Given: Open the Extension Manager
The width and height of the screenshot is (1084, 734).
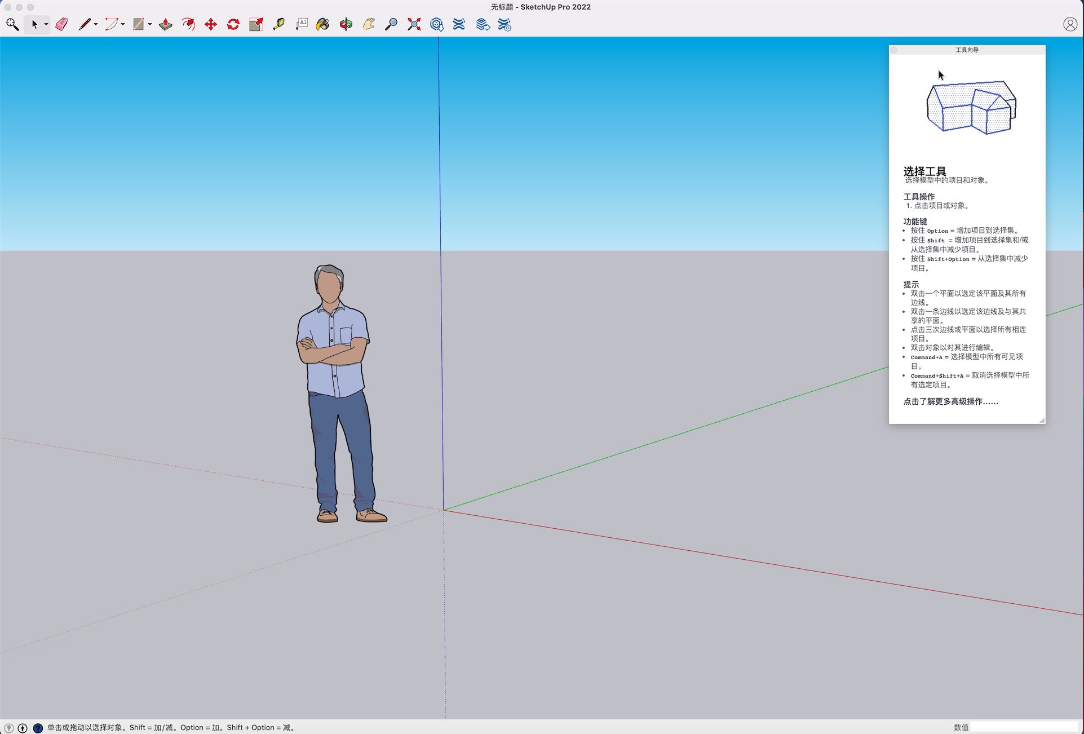Looking at the screenshot, I should coord(505,24).
